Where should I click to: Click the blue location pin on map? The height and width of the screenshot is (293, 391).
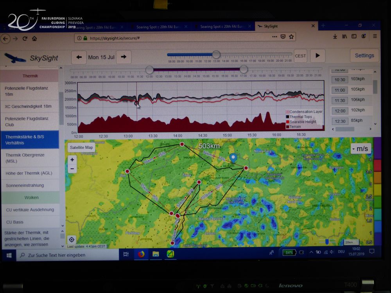(233, 158)
